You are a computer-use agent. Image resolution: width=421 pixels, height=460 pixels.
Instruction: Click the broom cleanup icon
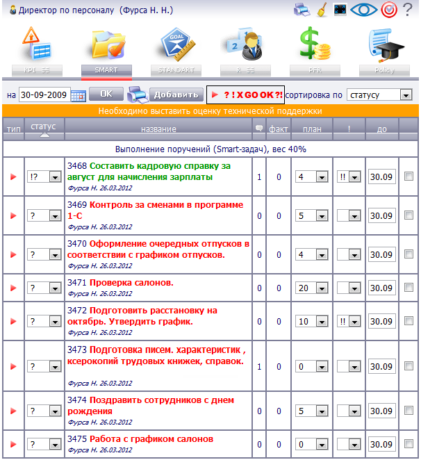[x=322, y=10]
